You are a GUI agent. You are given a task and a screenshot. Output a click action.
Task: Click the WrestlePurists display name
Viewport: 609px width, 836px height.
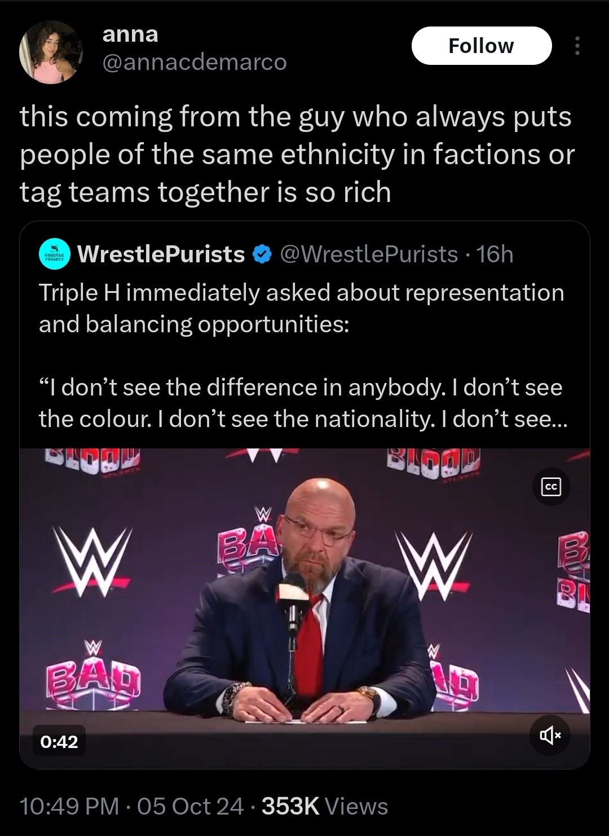pos(161,254)
